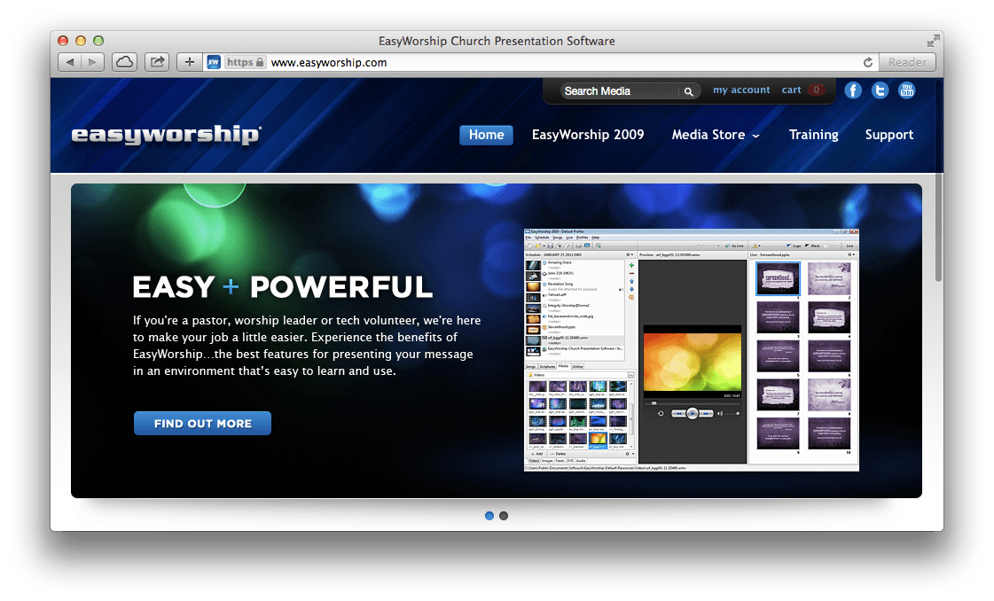994x601 pixels.
Task: Enable the Logo checkbox in the live toolbar
Action: [789, 246]
